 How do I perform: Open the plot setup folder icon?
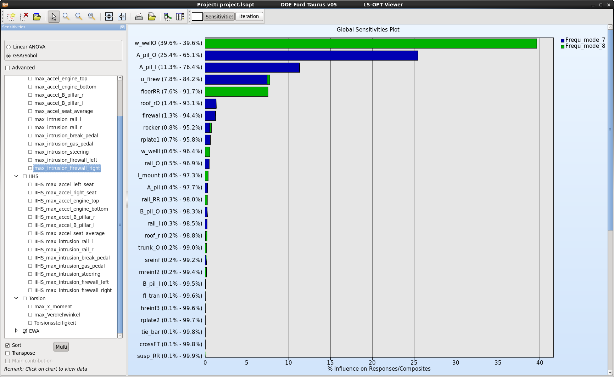click(37, 16)
